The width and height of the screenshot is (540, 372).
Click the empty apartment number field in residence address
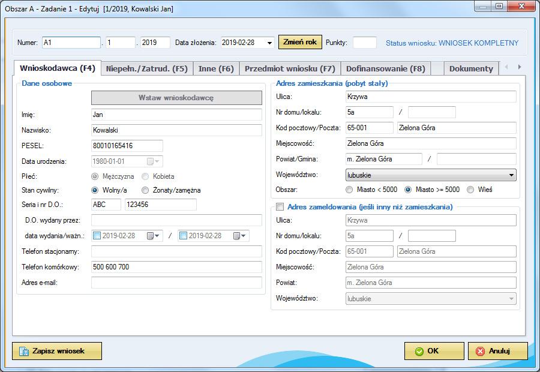click(x=432, y=112)
